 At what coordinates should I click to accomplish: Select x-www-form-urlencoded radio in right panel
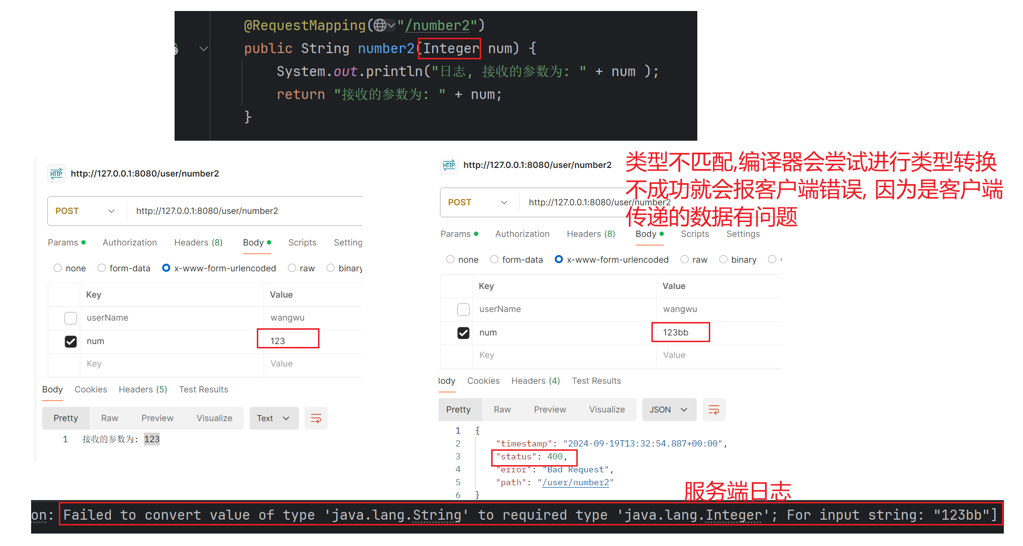pyautogui.click(x=559, y=259)
